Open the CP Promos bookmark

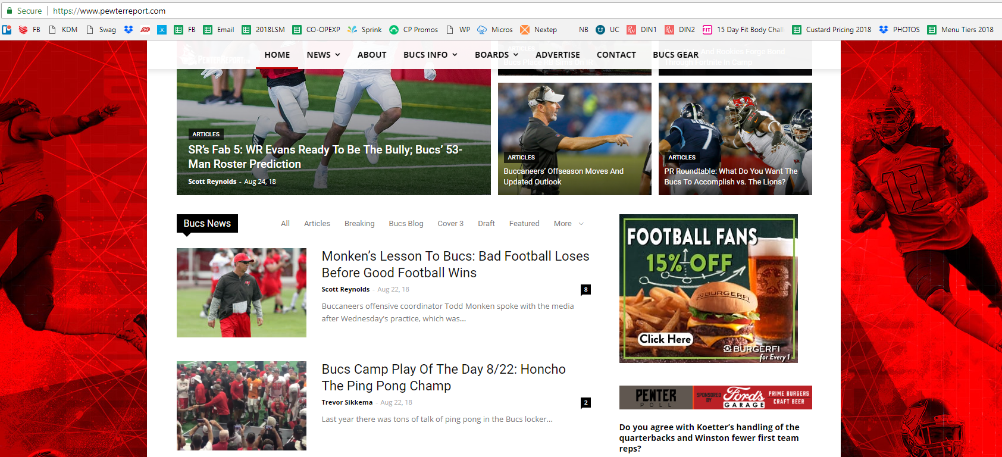click(x=414, y=29)
